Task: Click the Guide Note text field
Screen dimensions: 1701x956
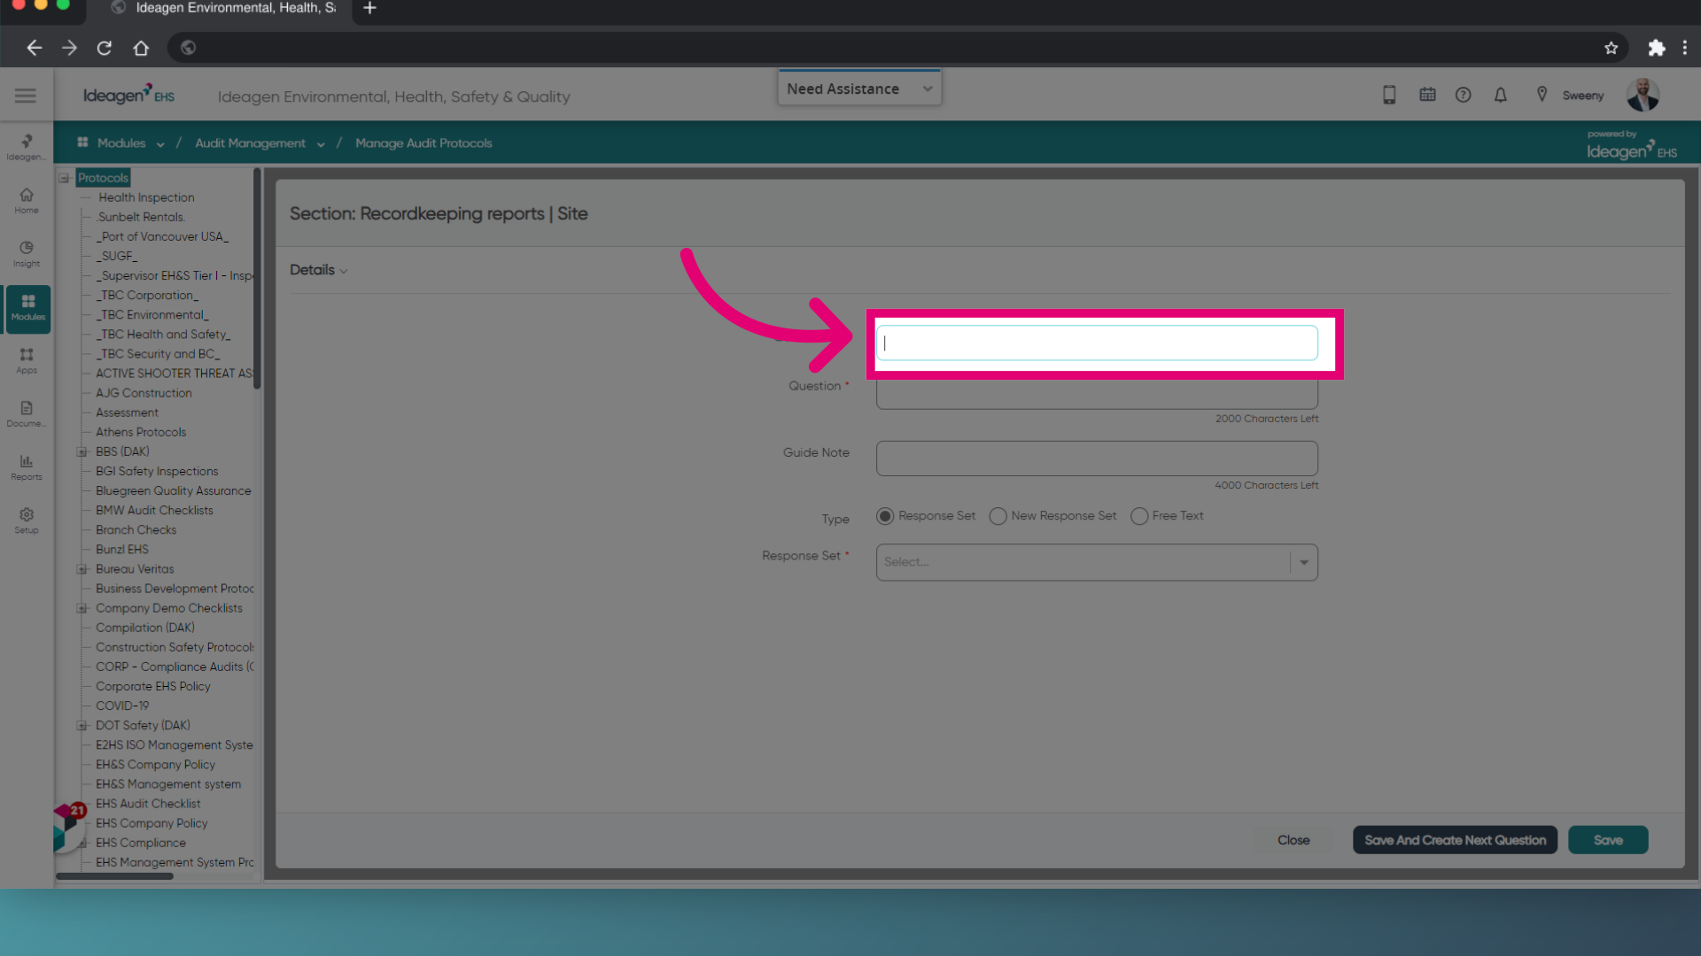Action: click(x=1097, y=459)
